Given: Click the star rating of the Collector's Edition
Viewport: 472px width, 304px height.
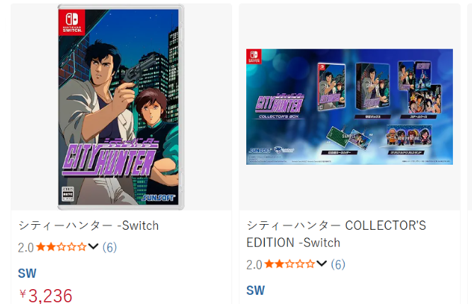Looking at the screenshot, I should 289,264.
